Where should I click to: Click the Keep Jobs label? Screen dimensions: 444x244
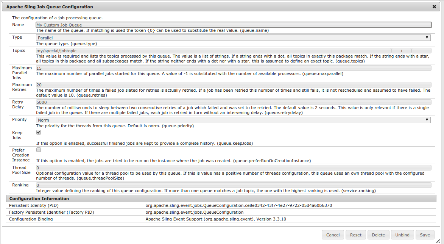pyautogui.click(x=17, y=135)
